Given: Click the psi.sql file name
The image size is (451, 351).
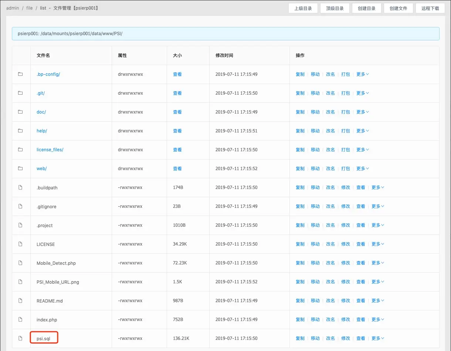Looking at the screenshot, I should 44,338.
